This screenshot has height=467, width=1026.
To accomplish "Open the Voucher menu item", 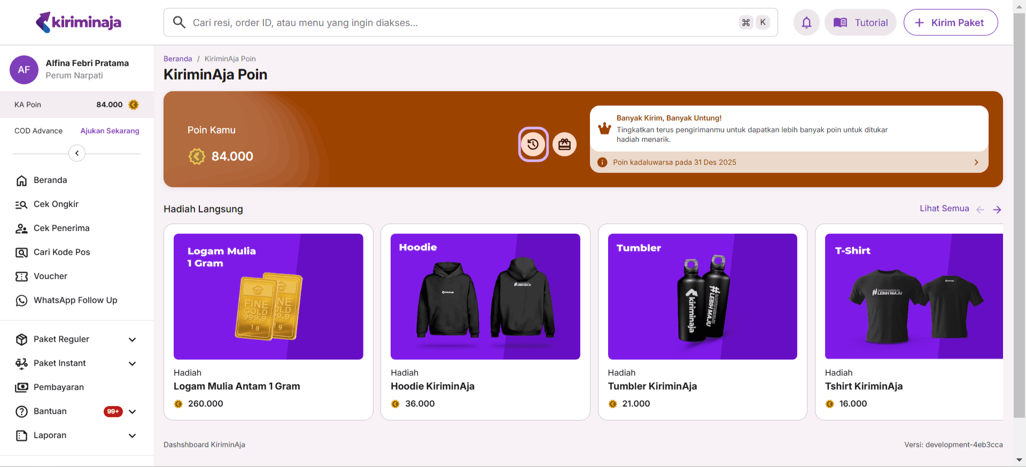I will [x=50, y=276].
